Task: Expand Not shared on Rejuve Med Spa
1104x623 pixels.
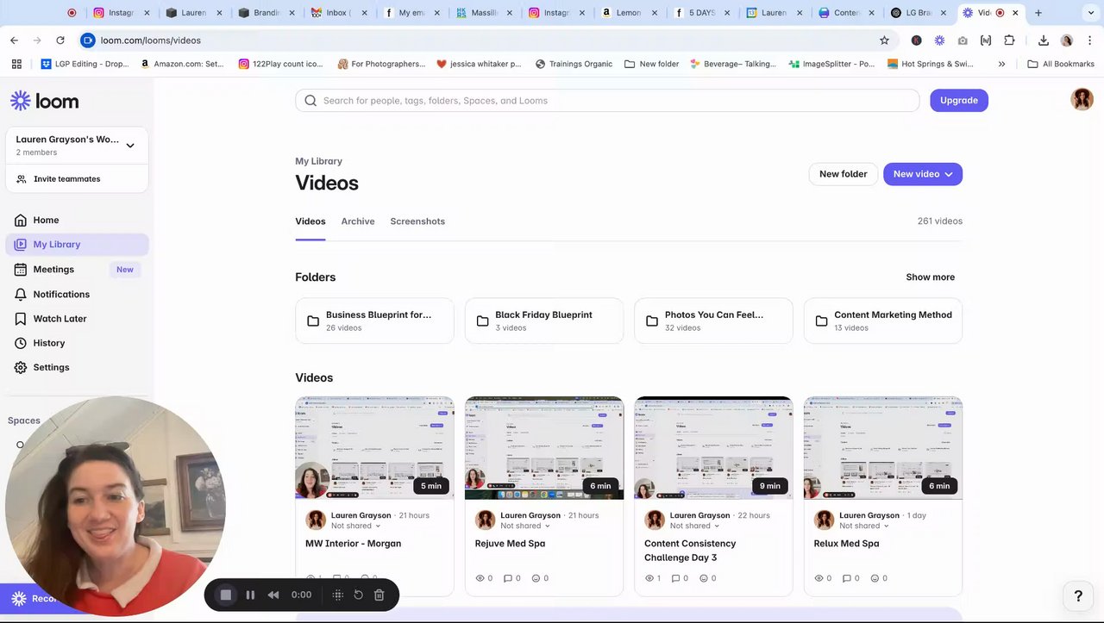Action: coord(525,526)
